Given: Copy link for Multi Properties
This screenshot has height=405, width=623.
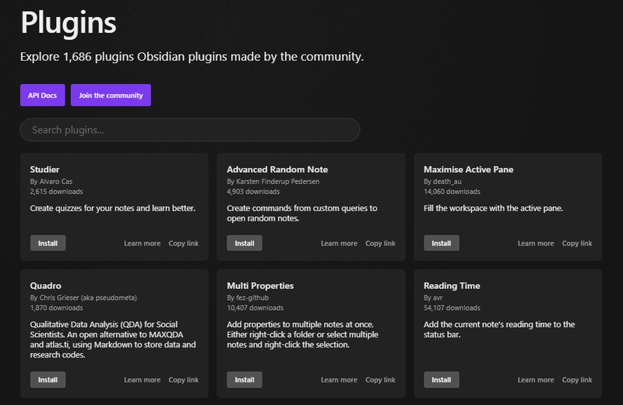Looking at the screenshot, I should click(x=380, y=380).
